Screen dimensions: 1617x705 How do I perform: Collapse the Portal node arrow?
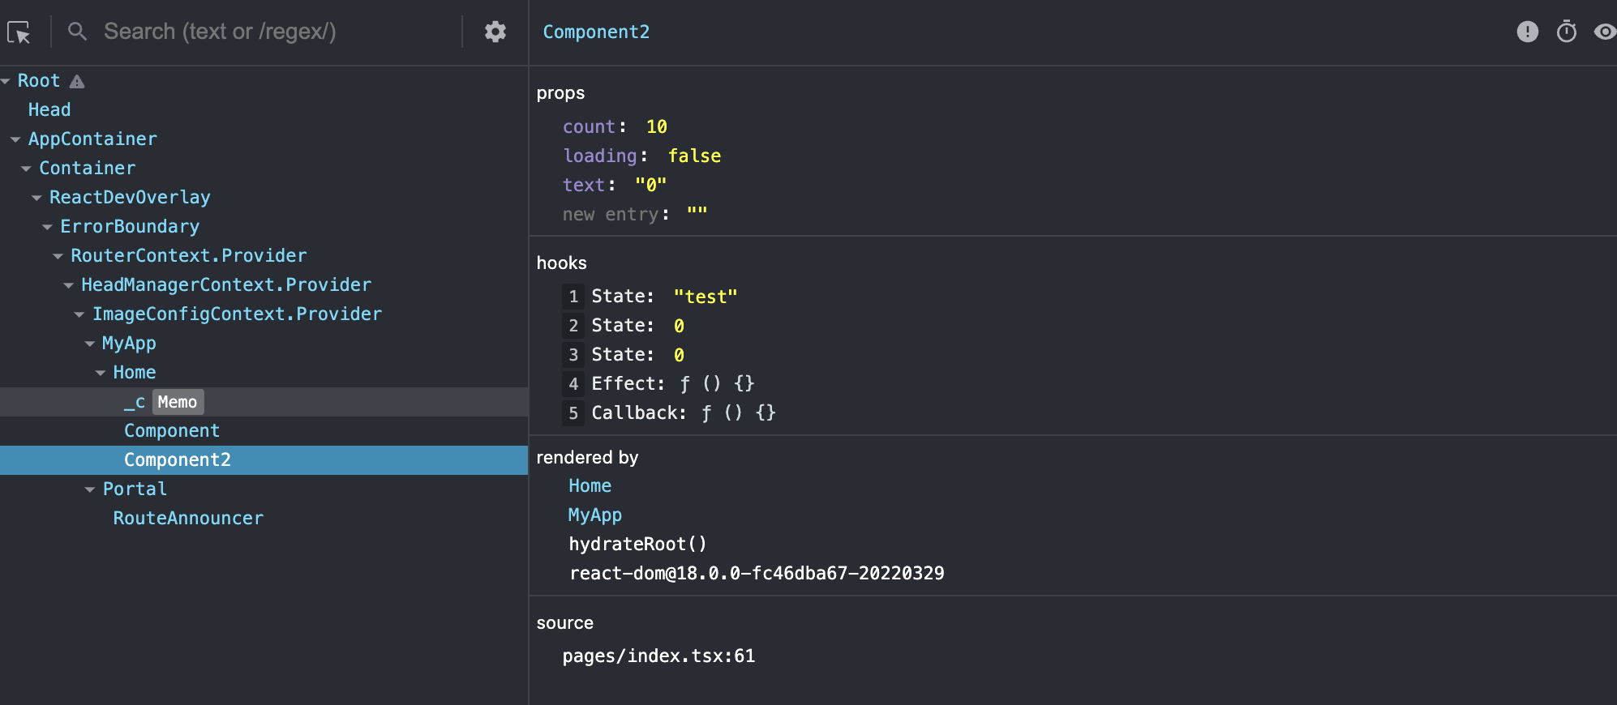click(x=90, y=489)
